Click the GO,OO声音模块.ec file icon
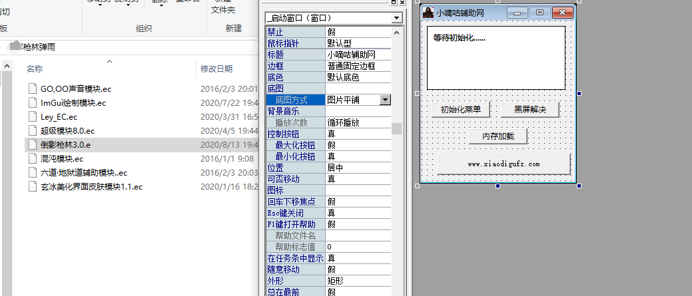 point(33,88)
